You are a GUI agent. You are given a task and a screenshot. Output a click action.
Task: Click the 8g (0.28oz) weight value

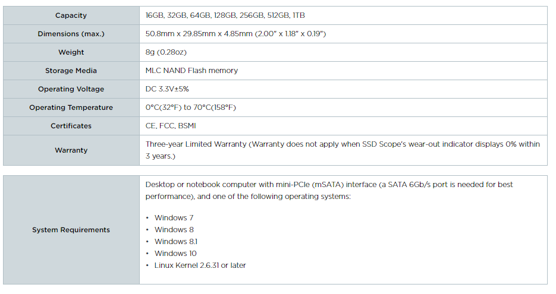click(x=166, y=52)
